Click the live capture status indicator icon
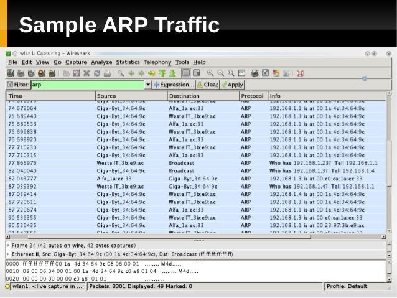397x298 pixels. click(x=7, y=286)
